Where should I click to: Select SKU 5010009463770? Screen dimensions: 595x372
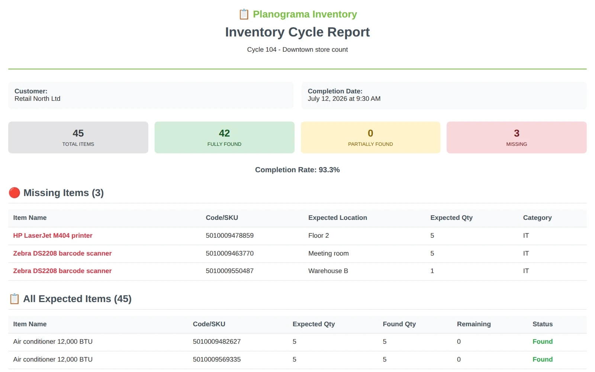(230, 253)
